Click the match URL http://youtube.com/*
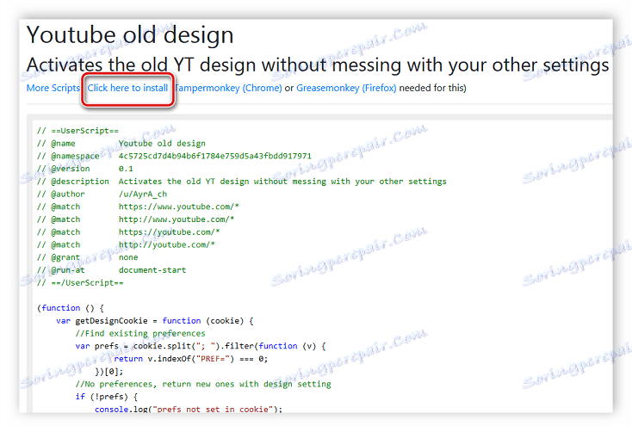This screenshot has width=632, height=432. tap(166, 244)
